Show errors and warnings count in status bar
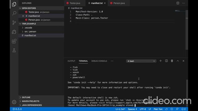This screenshot has height=111, width=198. tap(17, 109)
